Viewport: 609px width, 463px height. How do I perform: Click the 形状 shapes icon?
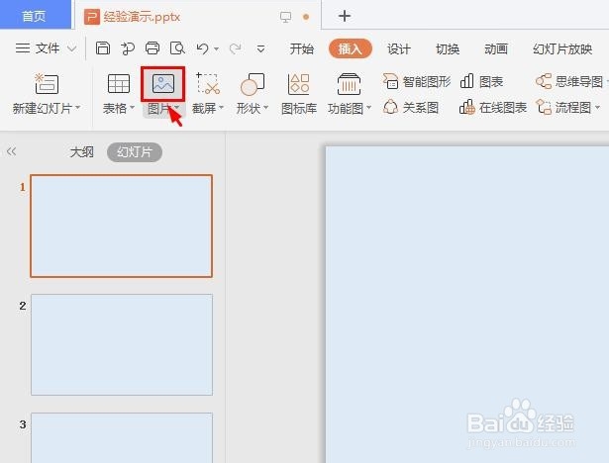pos(253,84)
